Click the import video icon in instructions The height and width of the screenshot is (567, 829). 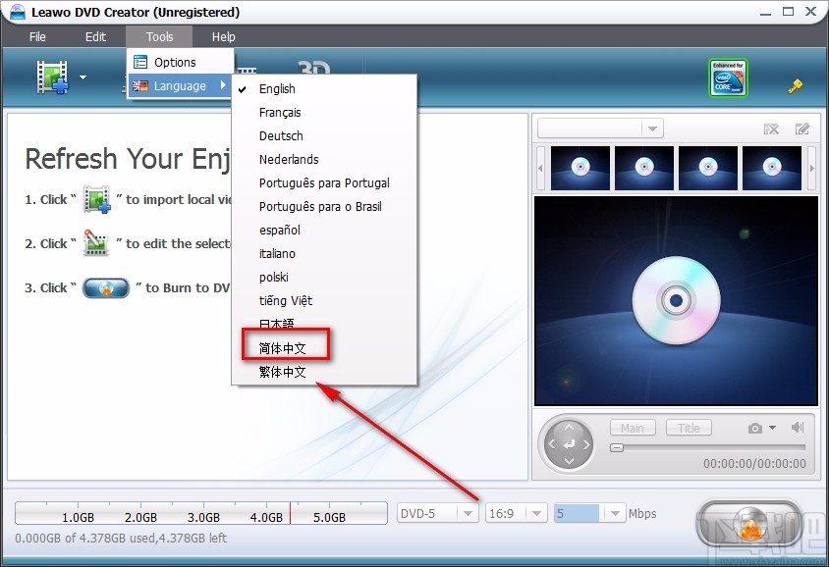pos(96,199)
